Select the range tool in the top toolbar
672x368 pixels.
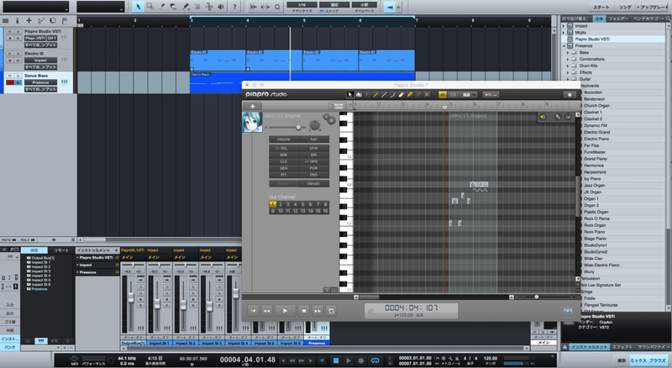(150, 7)
